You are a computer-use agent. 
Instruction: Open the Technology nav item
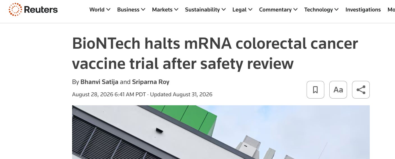click(319, 10)
